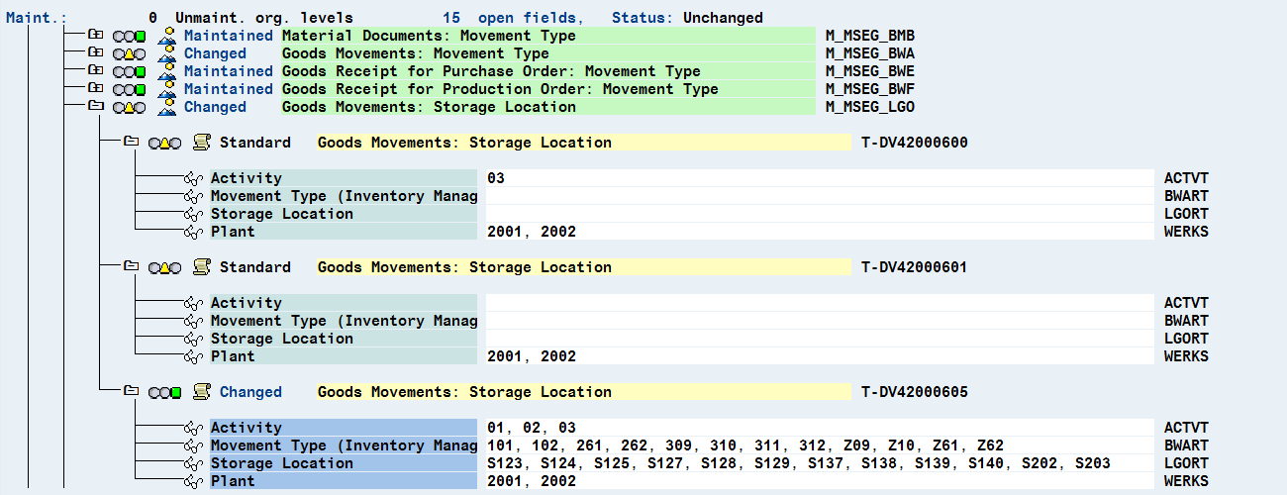Image resolution: width=1287 pixels, height=495 pixels.
Task: Click glasses icon beside Activity in T-DV42000601
Action: 193,303
